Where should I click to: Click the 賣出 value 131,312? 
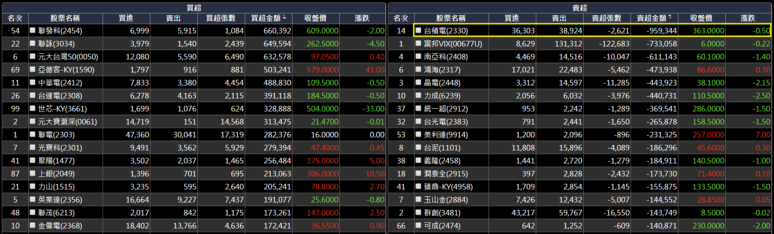(569, 44)
